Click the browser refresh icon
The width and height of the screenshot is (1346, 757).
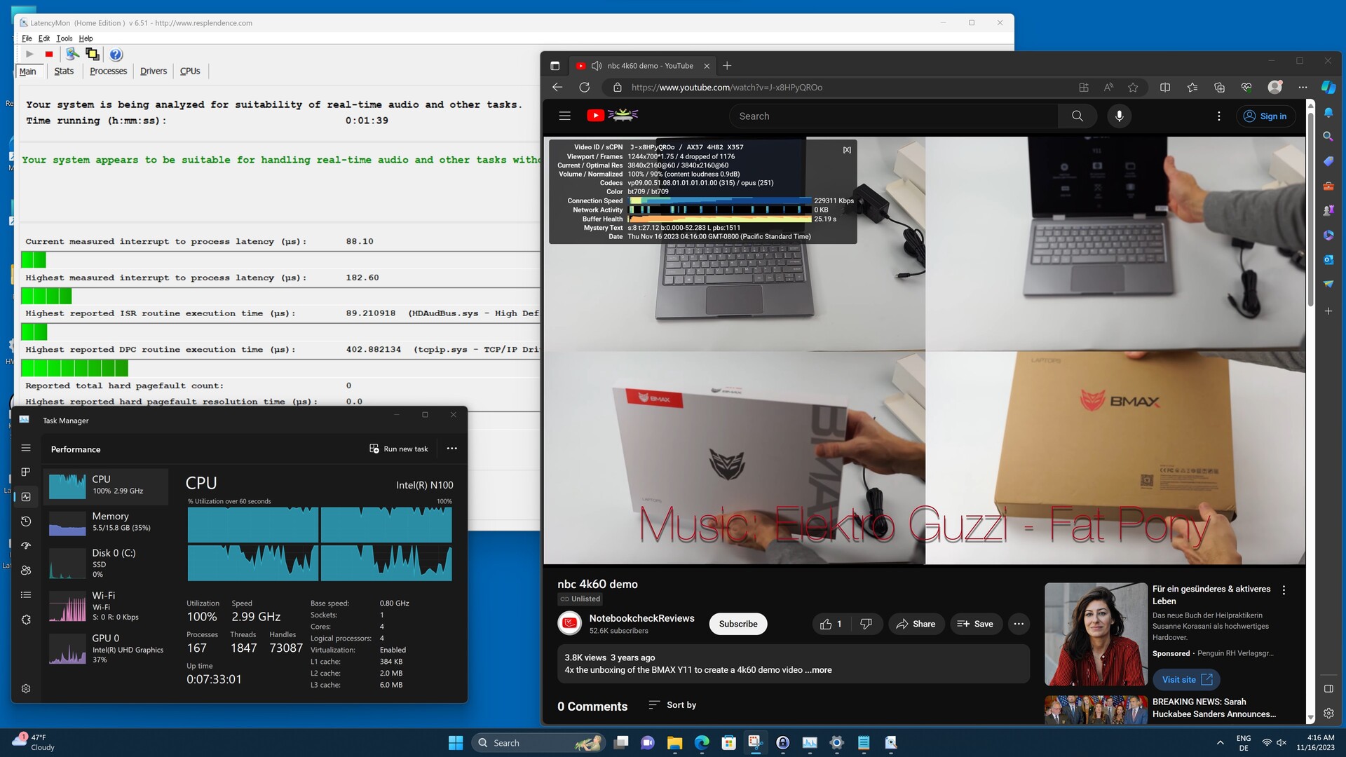(x=584, y=88)
